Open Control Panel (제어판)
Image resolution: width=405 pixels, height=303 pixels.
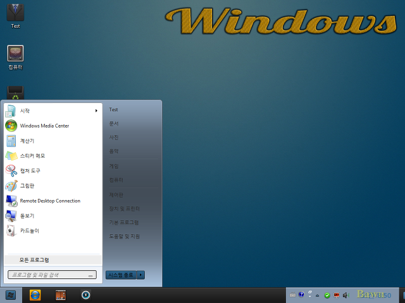pos(116,195)
